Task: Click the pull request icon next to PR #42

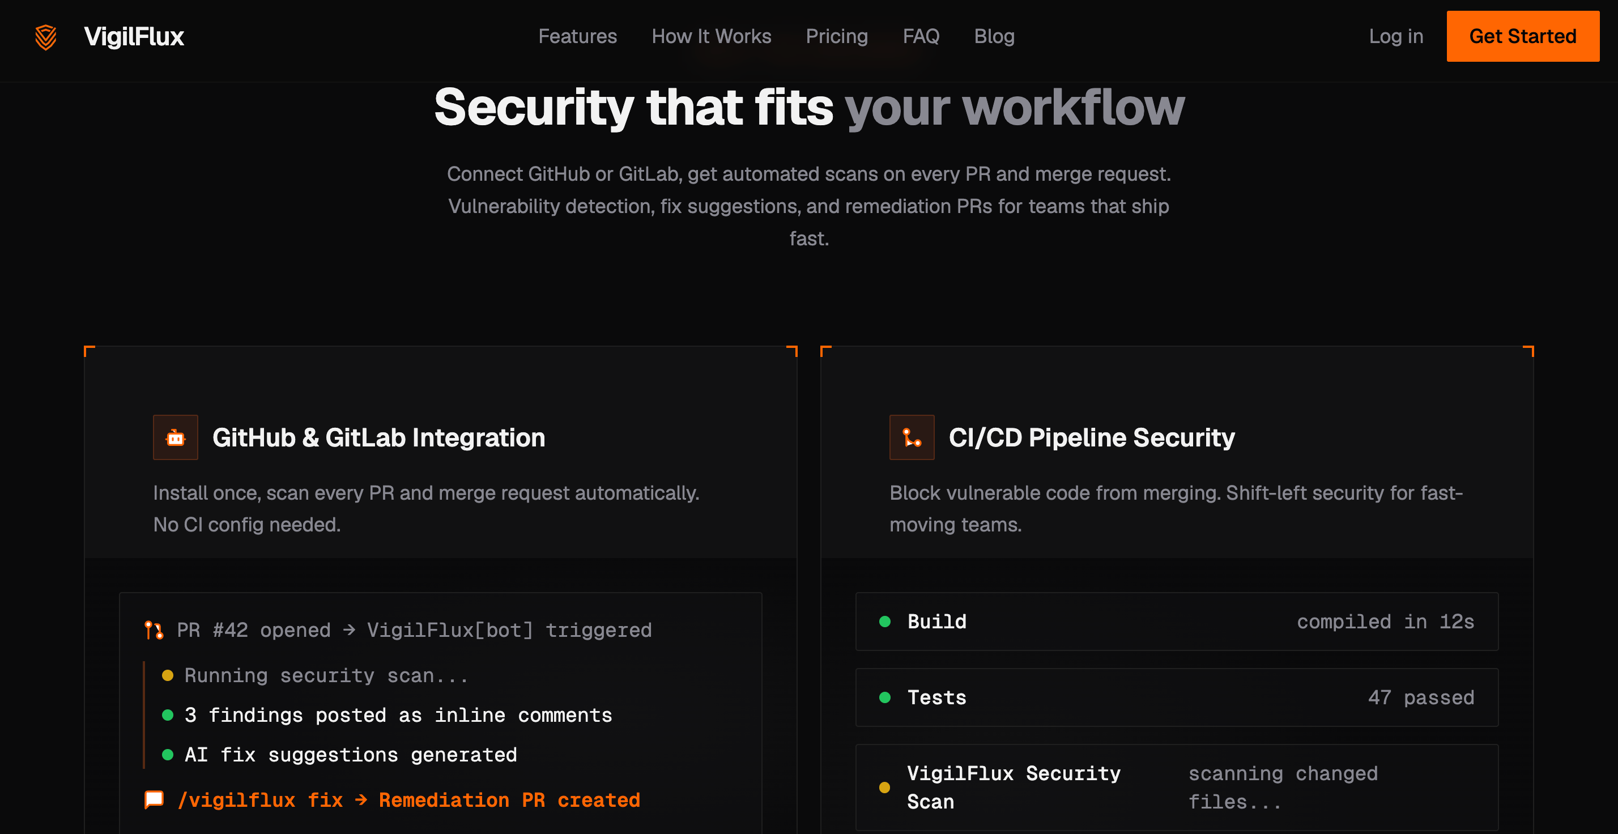Action: tap(154, 630)
